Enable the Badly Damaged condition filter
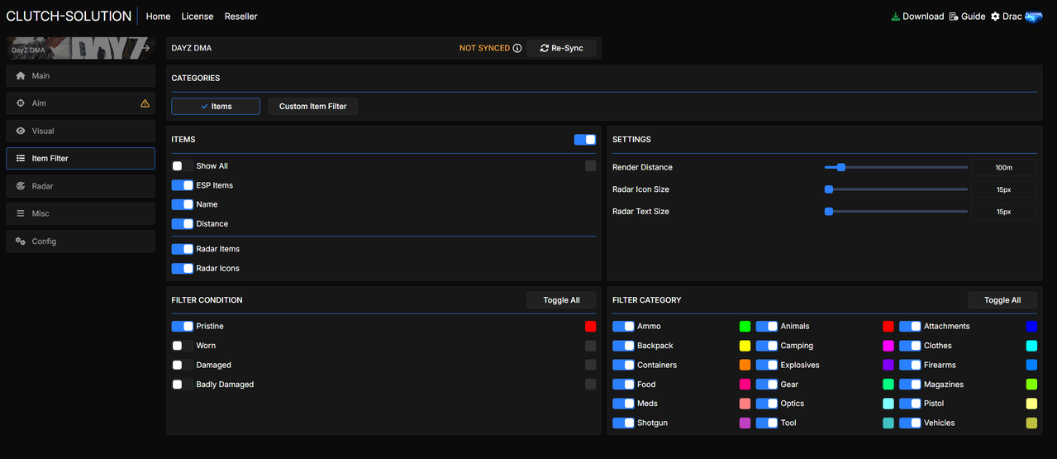1057x459 pixels. pyautogui.click(x=183, y=385)
